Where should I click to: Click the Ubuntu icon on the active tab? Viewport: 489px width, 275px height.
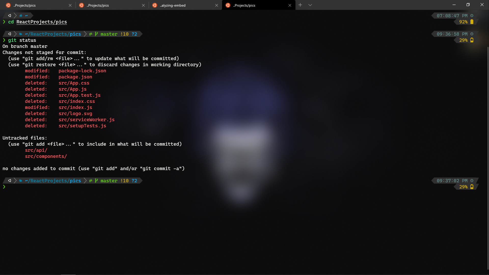[x=227, y=5]
